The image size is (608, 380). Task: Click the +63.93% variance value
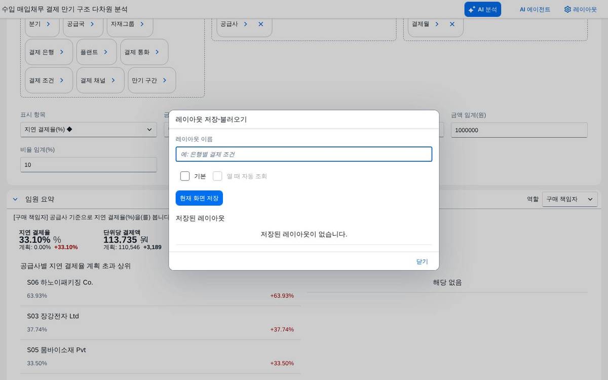pos(282,295)
